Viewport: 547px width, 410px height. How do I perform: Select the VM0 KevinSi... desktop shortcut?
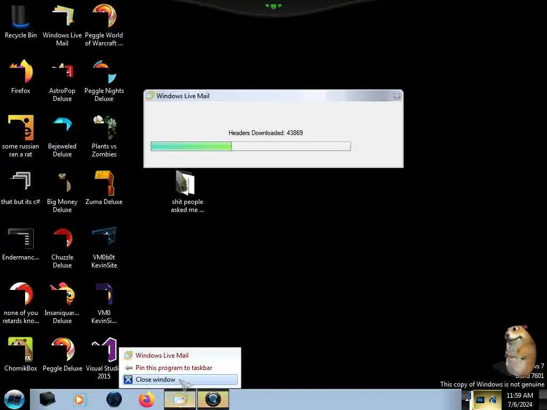pos(104,303)
